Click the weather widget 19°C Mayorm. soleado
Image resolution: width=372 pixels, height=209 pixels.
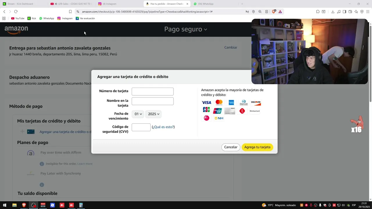pyautogui.click(x=279, y=205)
